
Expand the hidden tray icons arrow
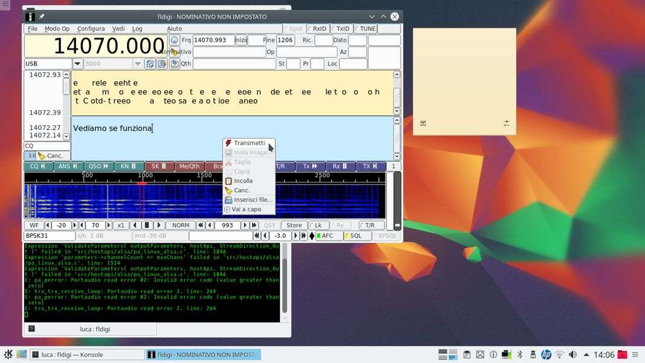click(585, 355)
